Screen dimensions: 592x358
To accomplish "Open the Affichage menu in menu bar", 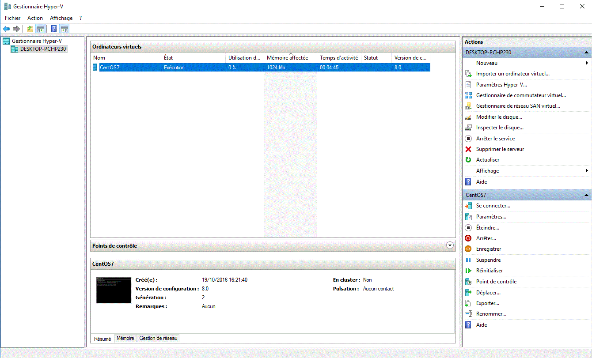I will tap(61, 18).
